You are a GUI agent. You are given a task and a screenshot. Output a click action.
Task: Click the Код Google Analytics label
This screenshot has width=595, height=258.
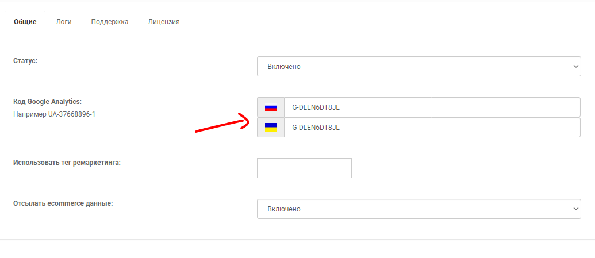tap(48, 102)
